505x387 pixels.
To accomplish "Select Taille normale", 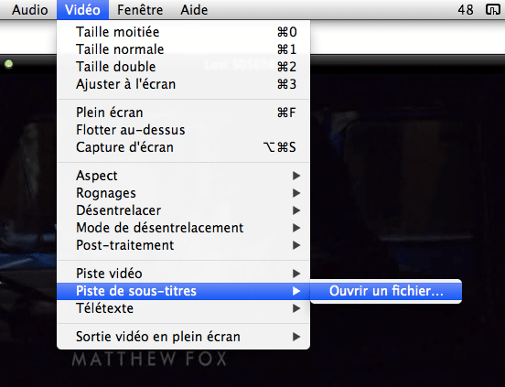I will pyautogui.click(x=183, y=49).
